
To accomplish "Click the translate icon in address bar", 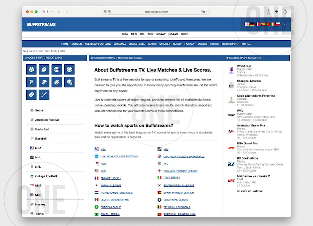I will [203, 12].
